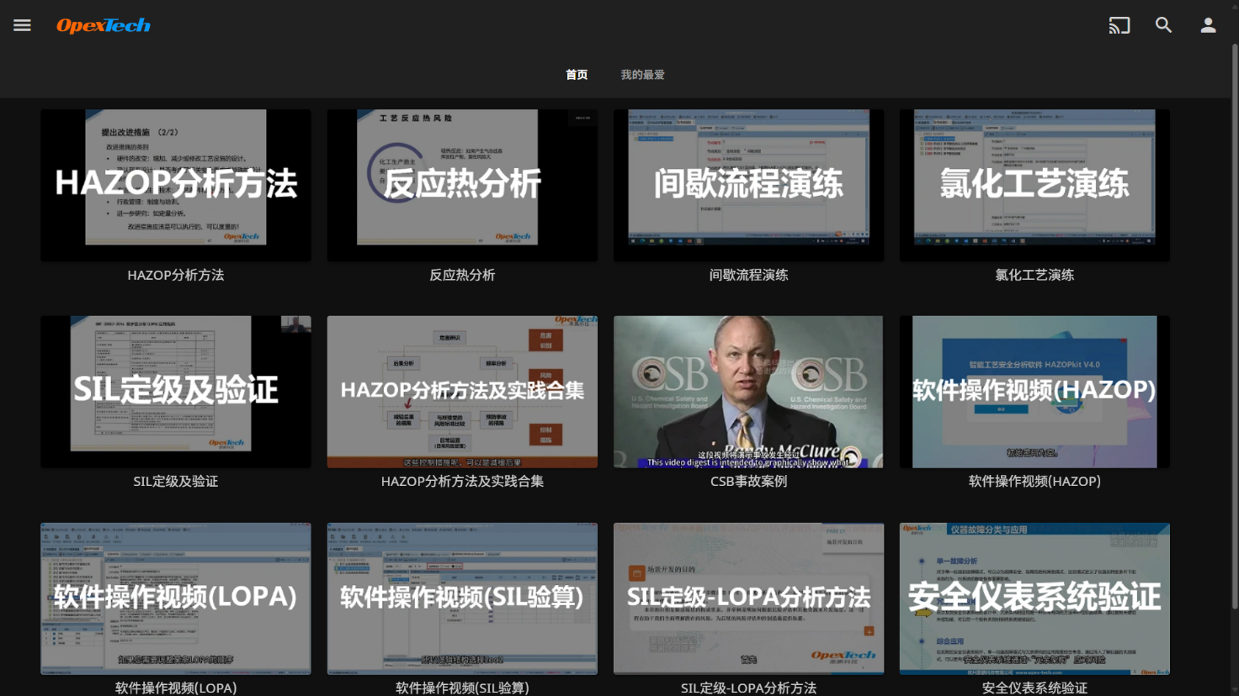Screen dimensions: 1239x696
Task: Play the CSB事故案例 video
Action: click(748, 392)
